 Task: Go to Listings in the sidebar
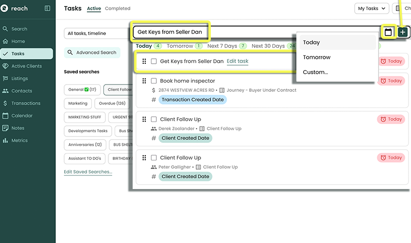pos(19,78)
